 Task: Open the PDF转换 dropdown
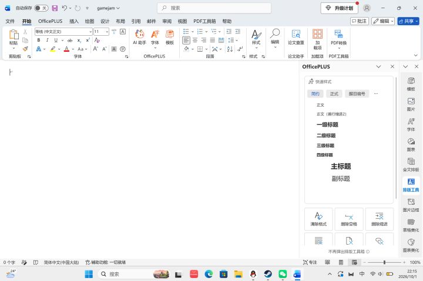click(339, 39)
